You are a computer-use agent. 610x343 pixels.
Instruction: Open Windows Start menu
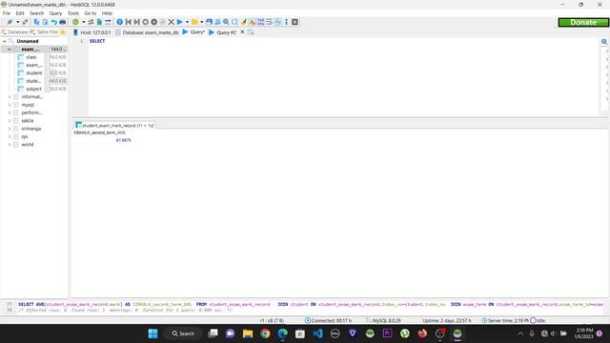tap(152, 333)
